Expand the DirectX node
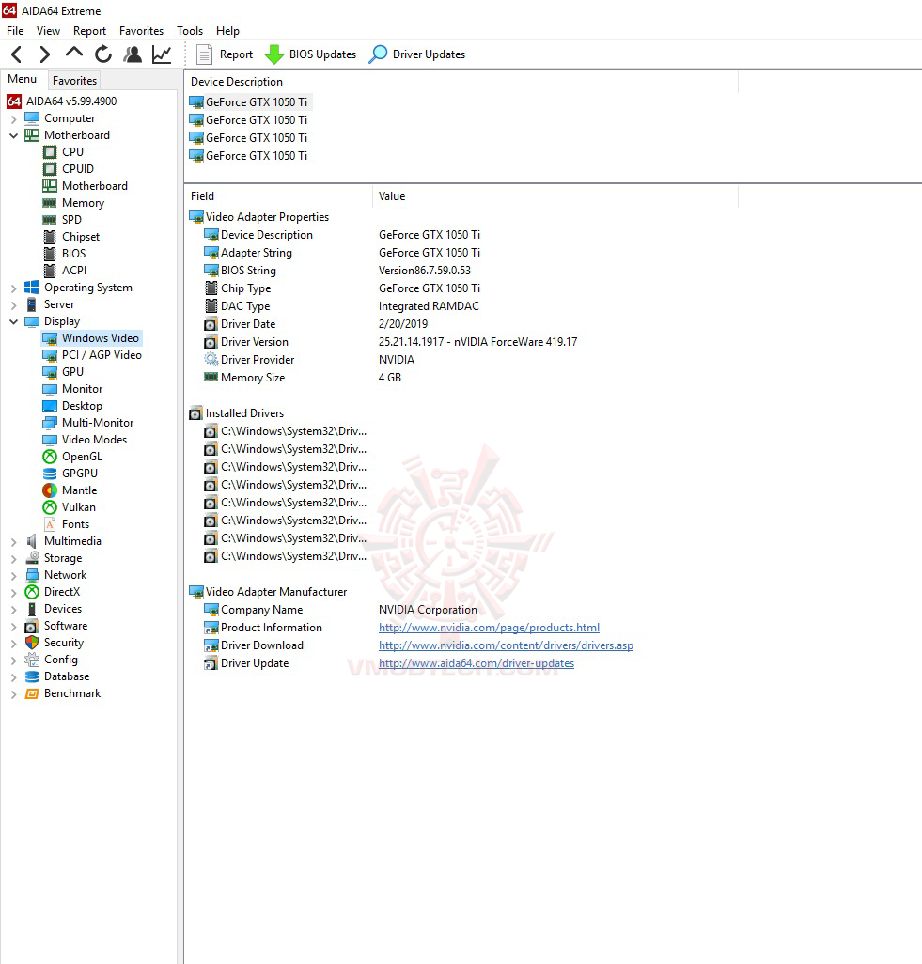Viewport: 922px width, 964px height. point(13,592)
